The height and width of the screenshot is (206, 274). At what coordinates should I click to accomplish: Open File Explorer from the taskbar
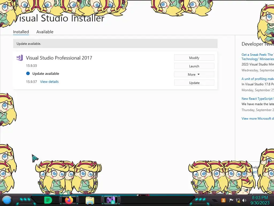click(90, 200)
